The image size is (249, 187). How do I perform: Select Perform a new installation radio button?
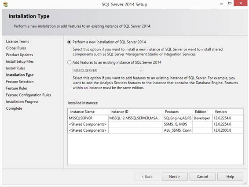(69, 42)
